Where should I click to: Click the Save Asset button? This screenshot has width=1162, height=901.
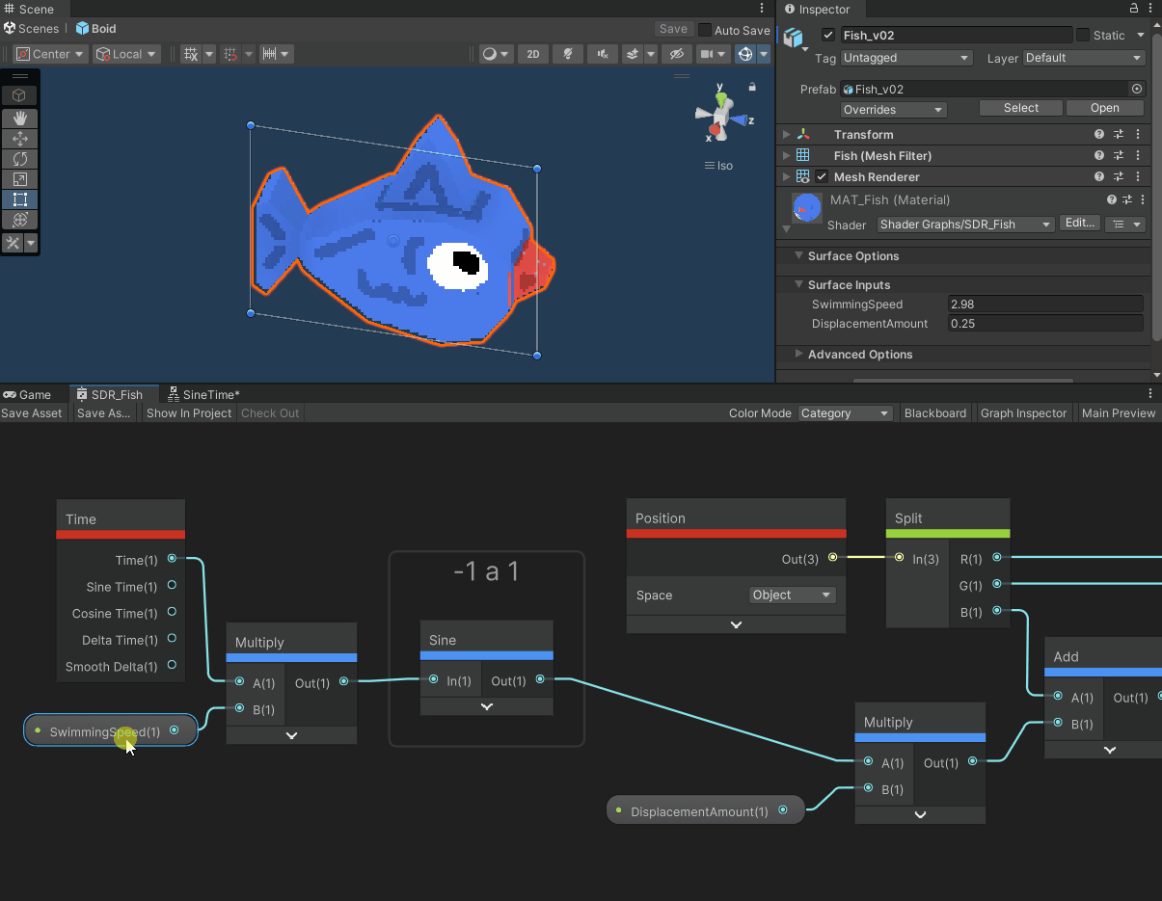[x=32, y=413]
